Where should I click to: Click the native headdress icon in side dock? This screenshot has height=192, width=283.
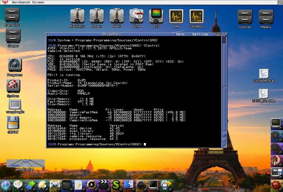coord(277,161)
